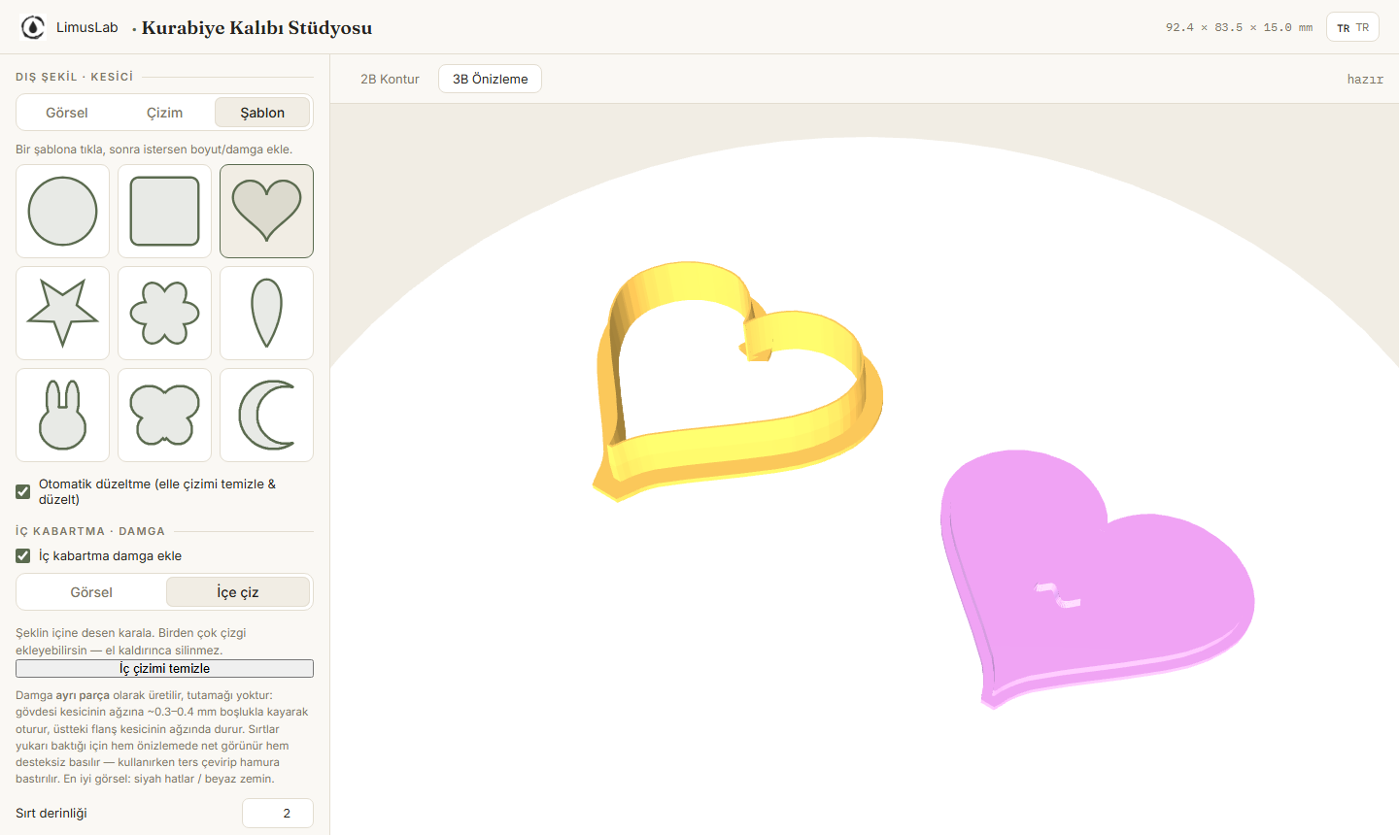Click the Kurabiye Kalıbı Stüdyosu title
Screen dimensions: 1399x835
256,27
